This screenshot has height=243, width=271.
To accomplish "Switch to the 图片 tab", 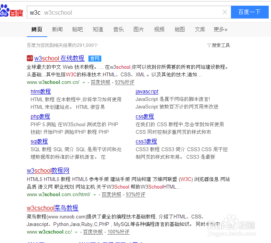I will 139,29.
